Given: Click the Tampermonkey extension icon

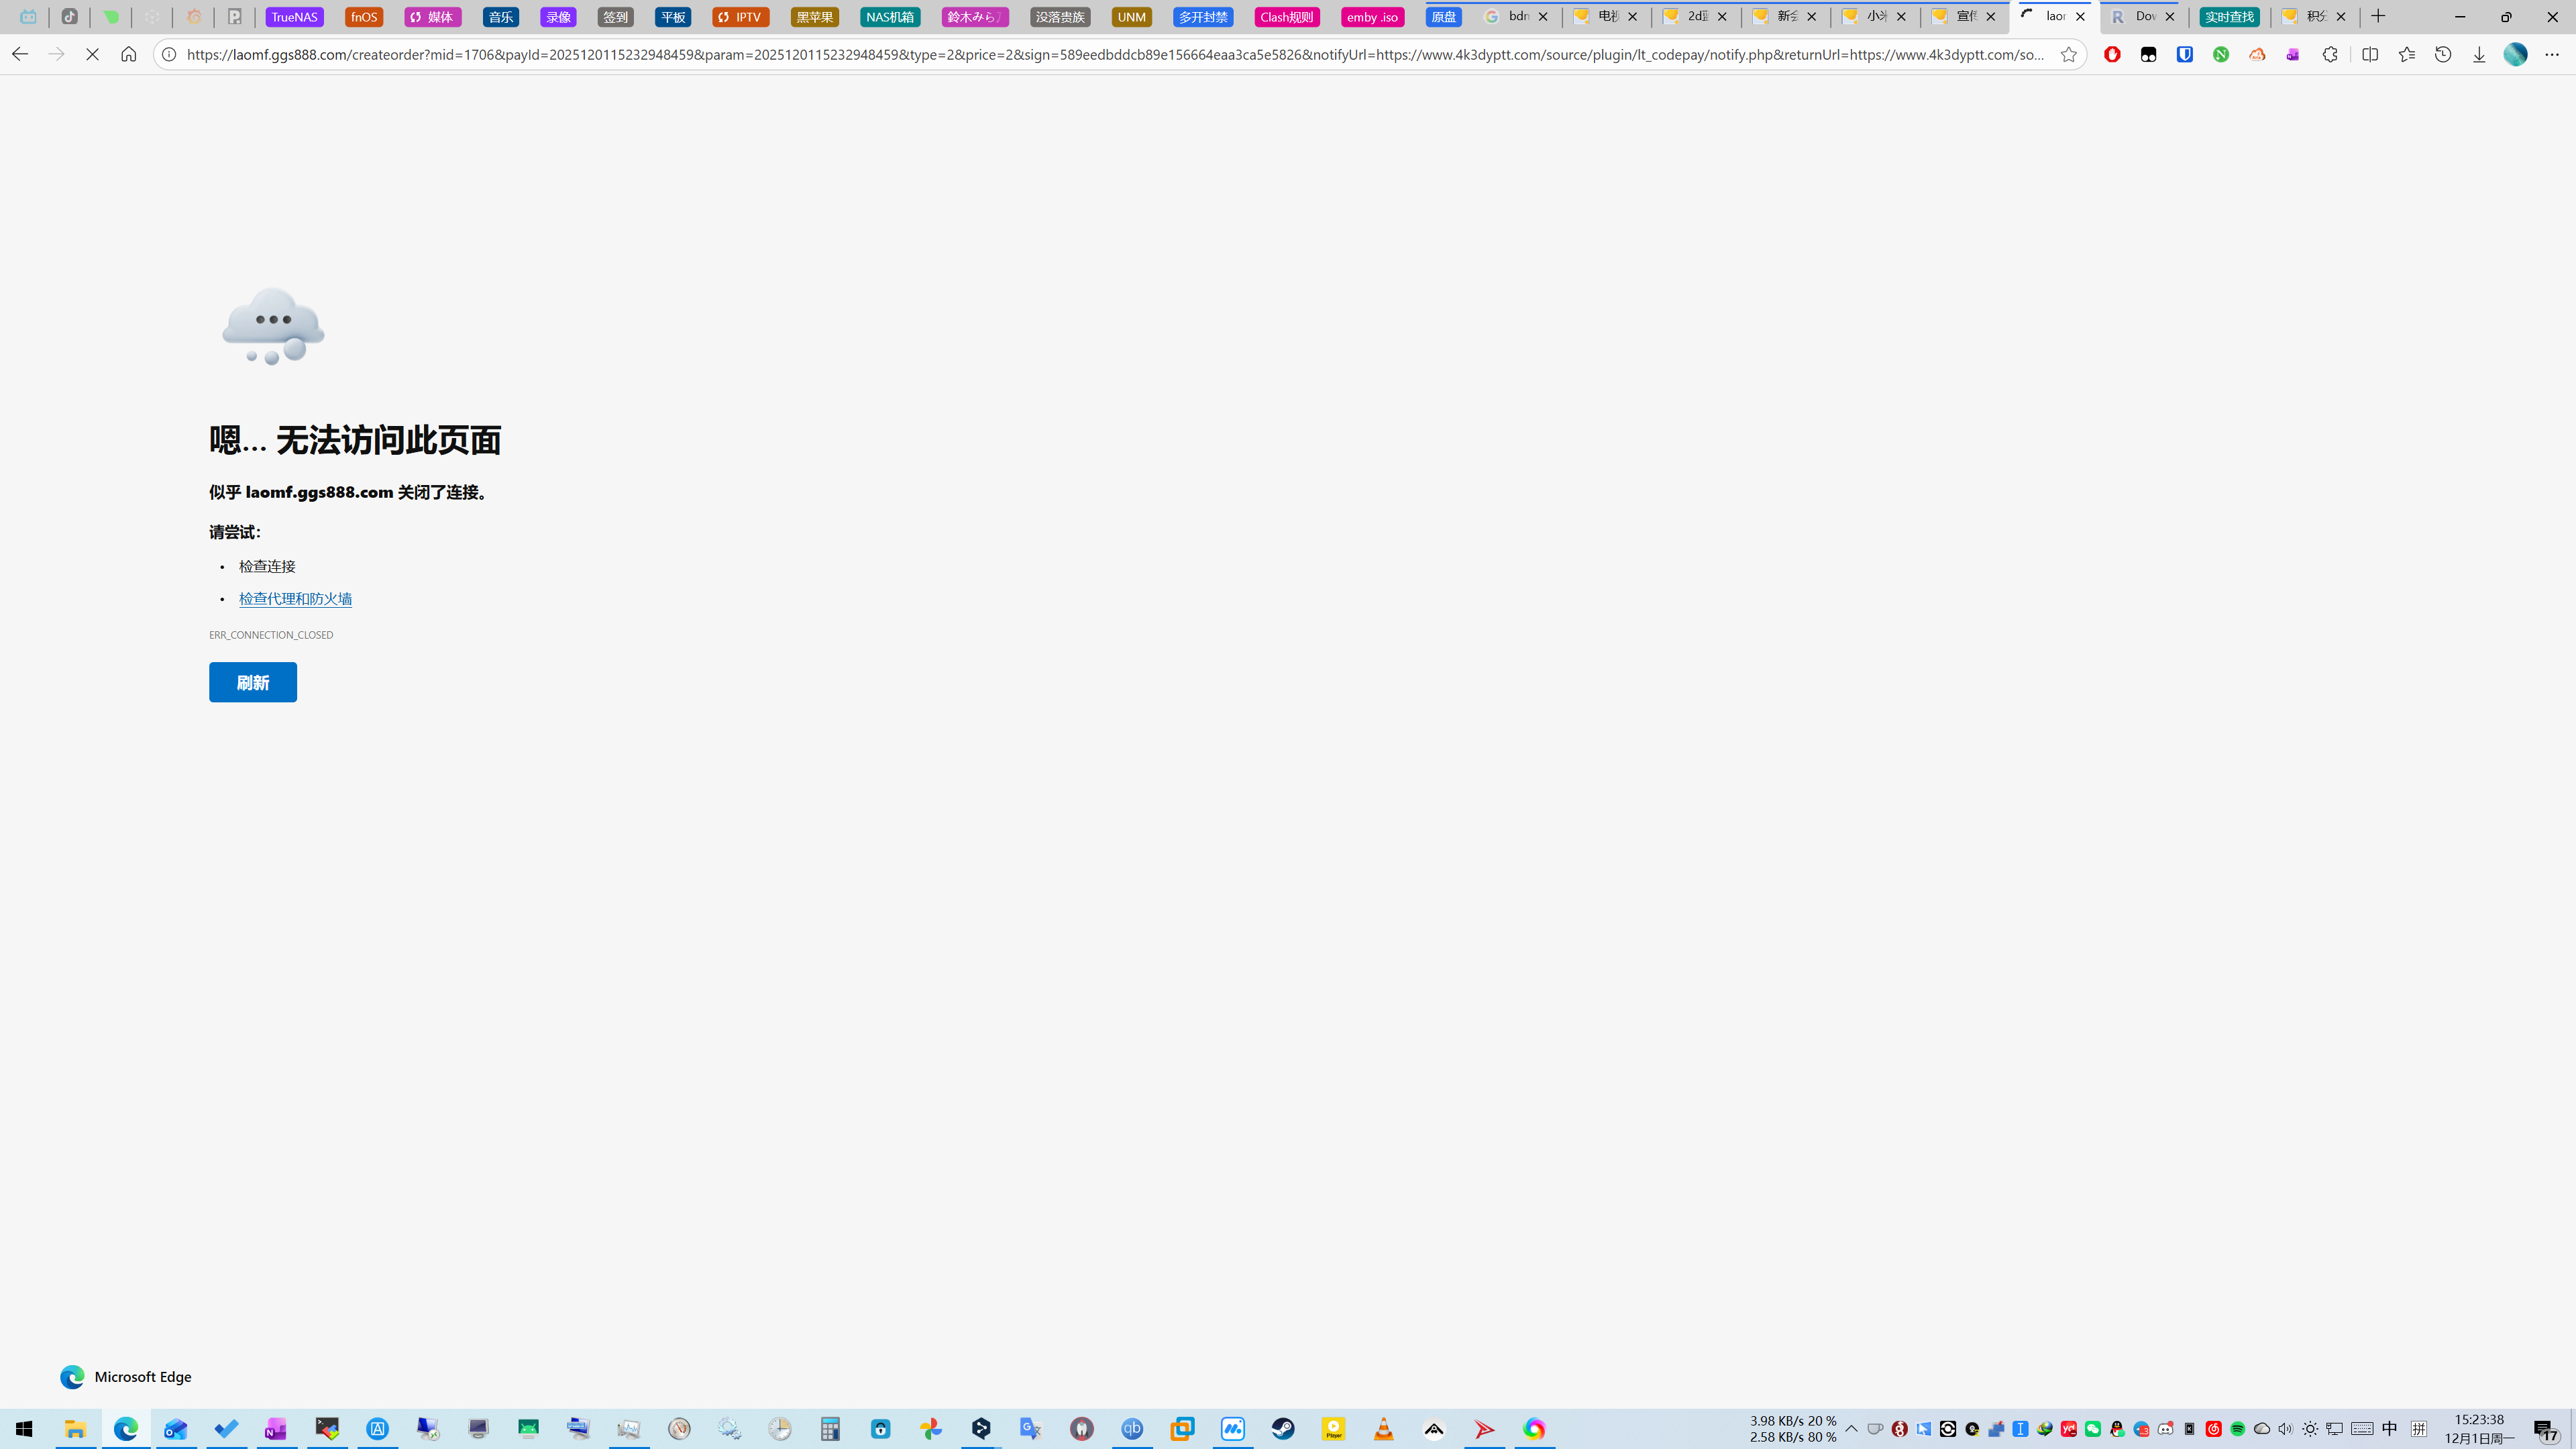Looking at the screenshot, I should click(2148, 55).
